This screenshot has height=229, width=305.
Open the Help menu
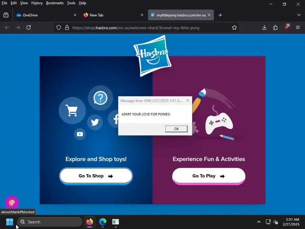click(83, 3)
